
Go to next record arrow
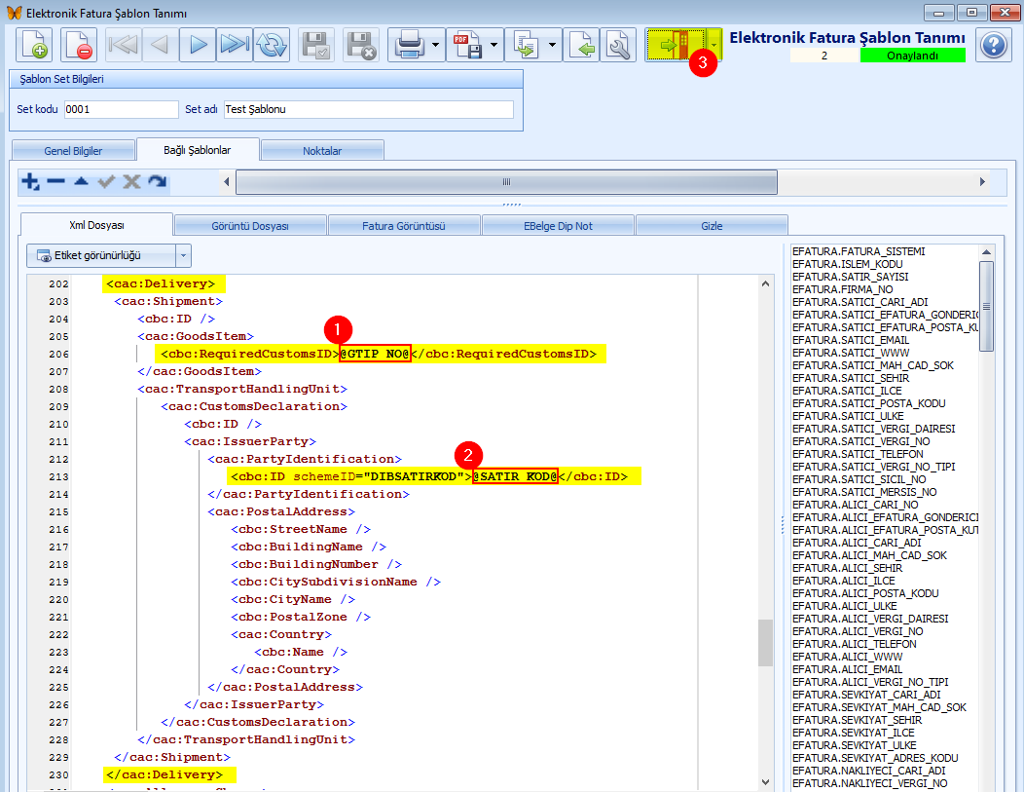(x=198, y=45)
